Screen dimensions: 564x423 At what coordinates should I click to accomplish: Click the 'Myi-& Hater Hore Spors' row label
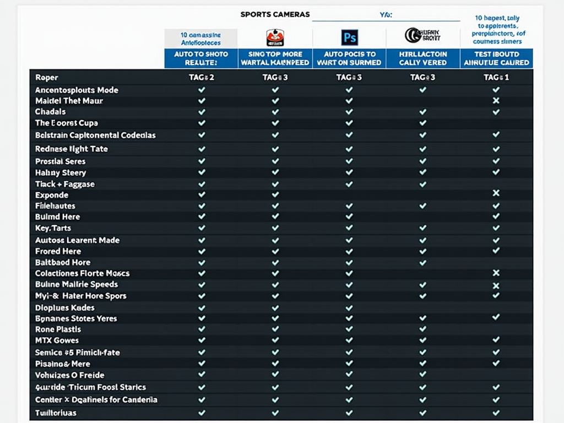[80, 296]
